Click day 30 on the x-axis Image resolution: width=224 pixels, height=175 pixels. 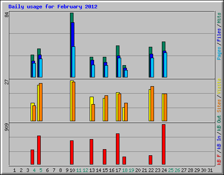(203, 170)
